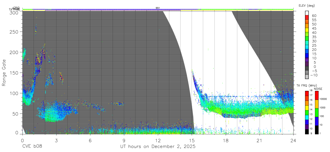Click the "10000" NOISE scale value
This screenshot has width=330, height=152.
coord(323,99)
